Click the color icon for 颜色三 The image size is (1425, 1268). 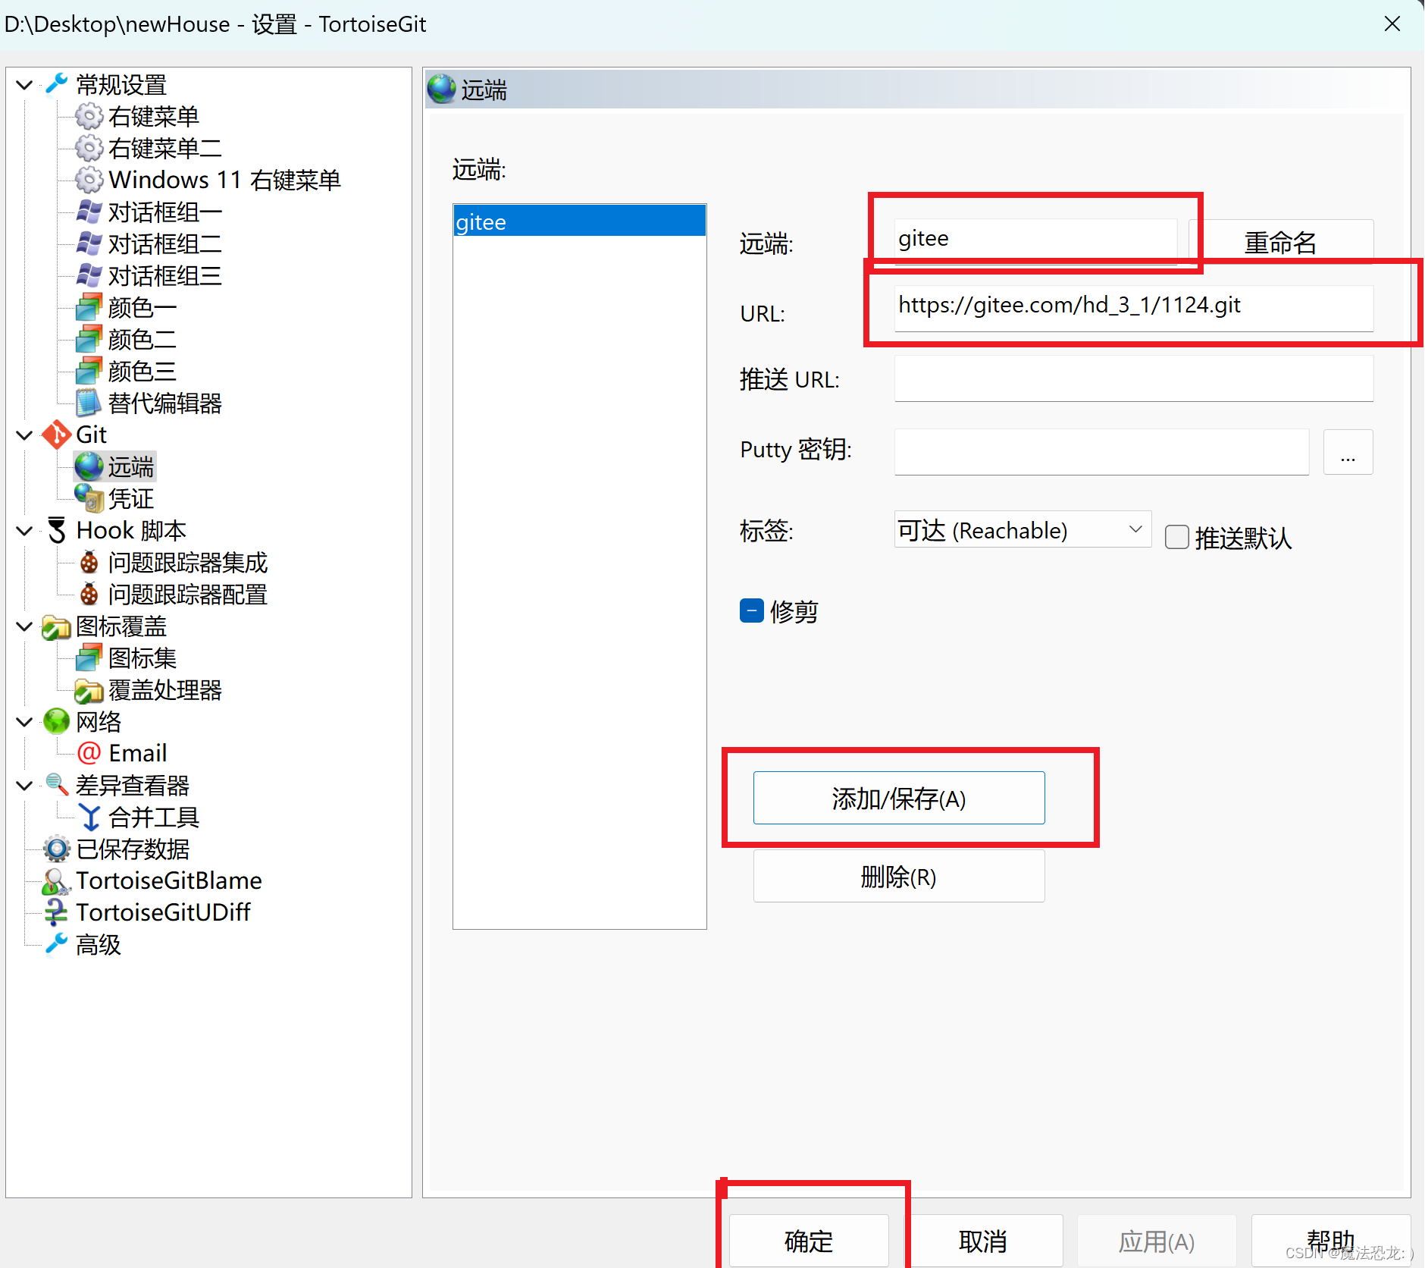coord(89,371)
